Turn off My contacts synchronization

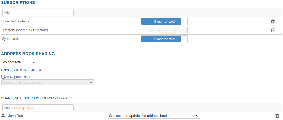click(x=164, y=39)
